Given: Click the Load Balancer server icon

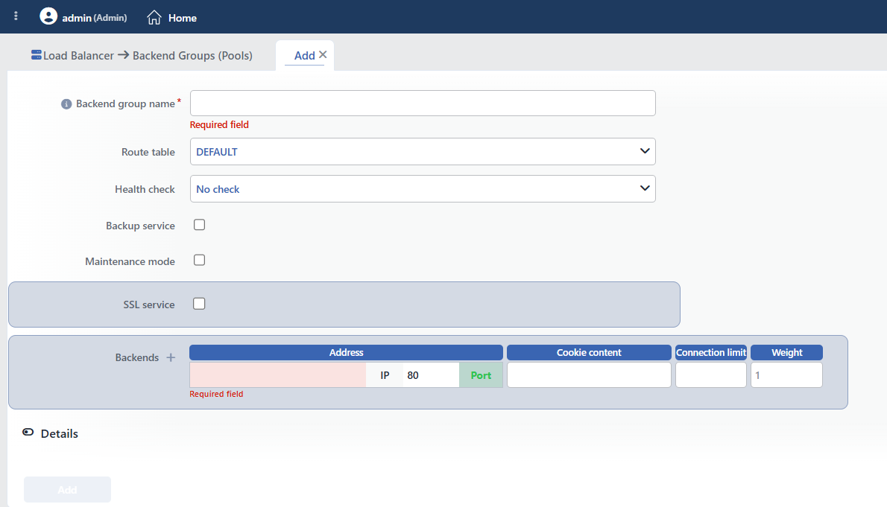Looking at the screenshot, I should pyautogui.click(x=37, y=55).
